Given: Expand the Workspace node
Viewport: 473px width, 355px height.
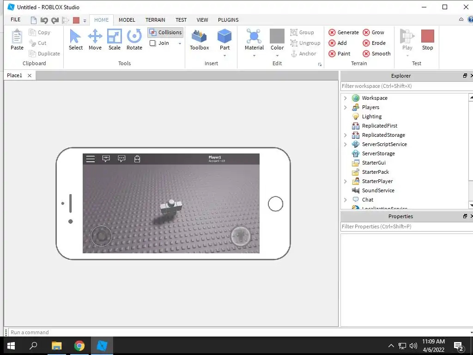Looking at the screenshot, I should [346, 98].
